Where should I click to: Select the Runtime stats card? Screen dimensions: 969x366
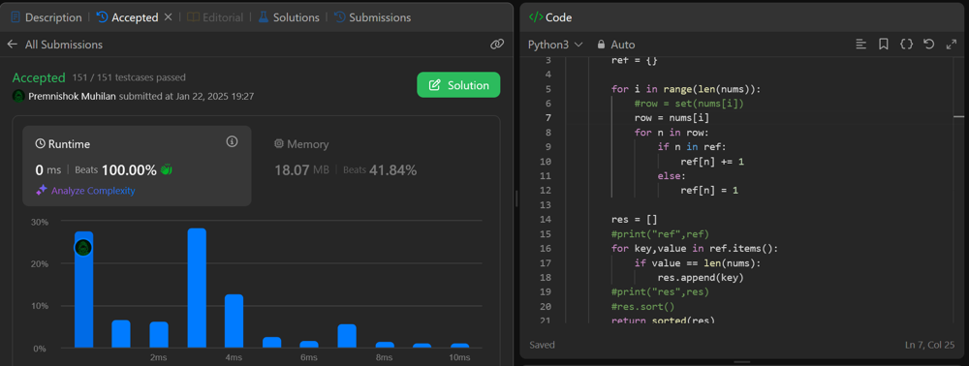point(137,166)
